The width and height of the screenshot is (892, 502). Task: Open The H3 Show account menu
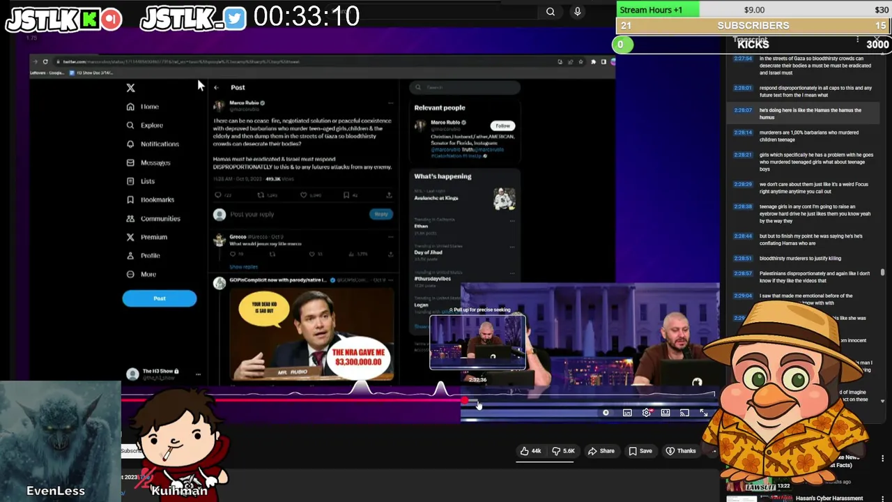[x=162, y=374]
